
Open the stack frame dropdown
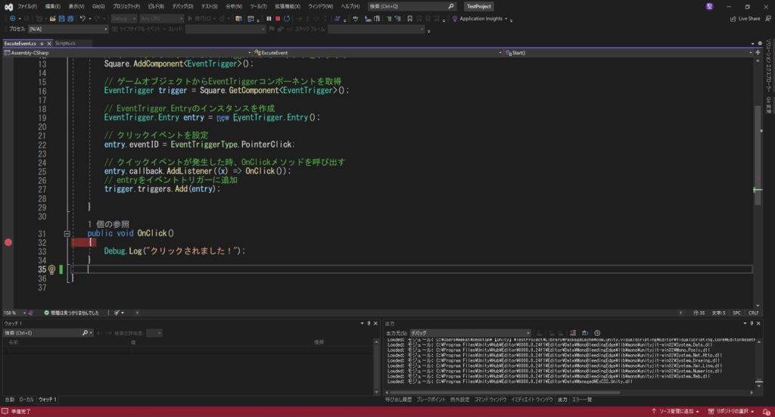(x=377, y=30)
